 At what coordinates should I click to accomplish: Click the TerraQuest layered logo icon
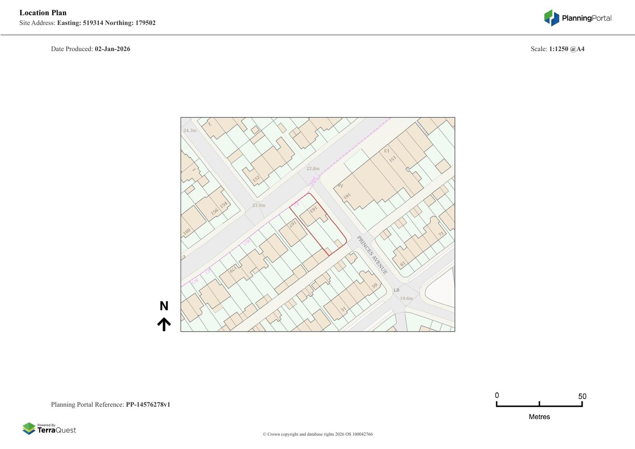(x=29, y=428)
